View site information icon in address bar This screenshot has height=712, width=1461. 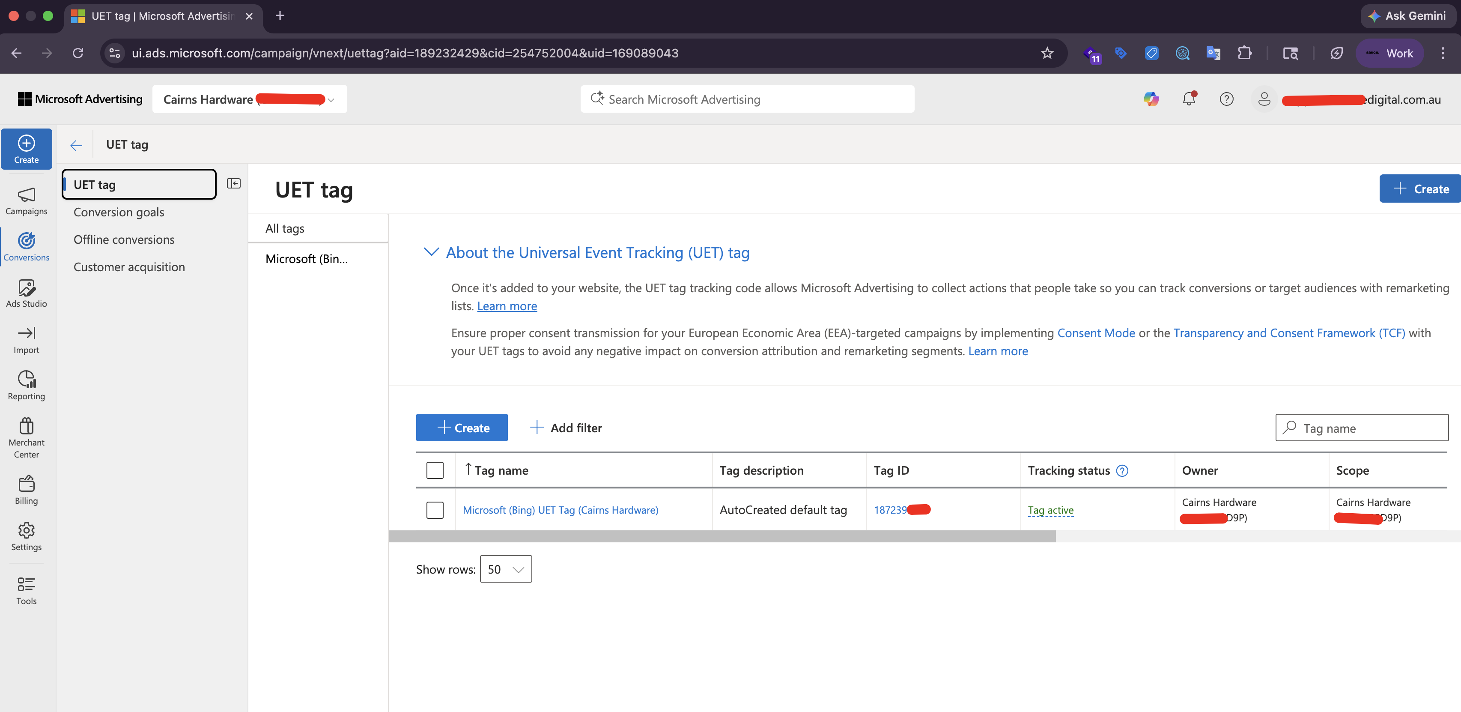[115, 53]
